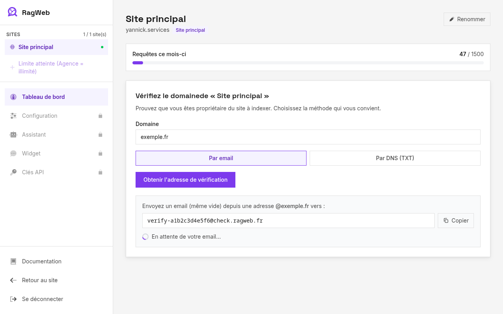Click the Retour au site arrow icon
503x314 pixels.
click(x=13, y=280)
